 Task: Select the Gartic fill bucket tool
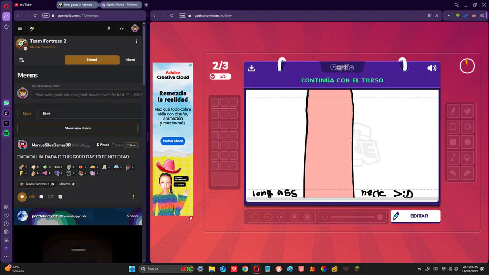tap(467, 158)
